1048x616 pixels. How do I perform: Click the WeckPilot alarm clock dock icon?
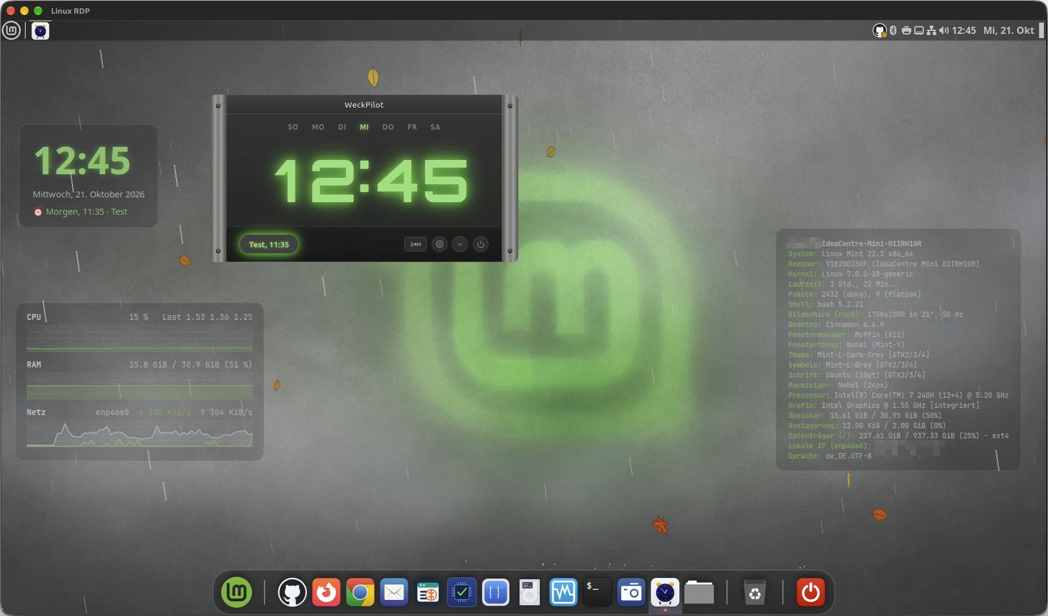click(665, 593)
